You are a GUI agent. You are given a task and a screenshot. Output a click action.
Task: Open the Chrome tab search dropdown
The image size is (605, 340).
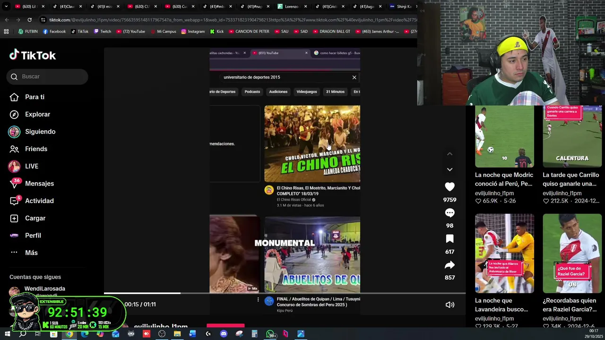click(7, 7)
